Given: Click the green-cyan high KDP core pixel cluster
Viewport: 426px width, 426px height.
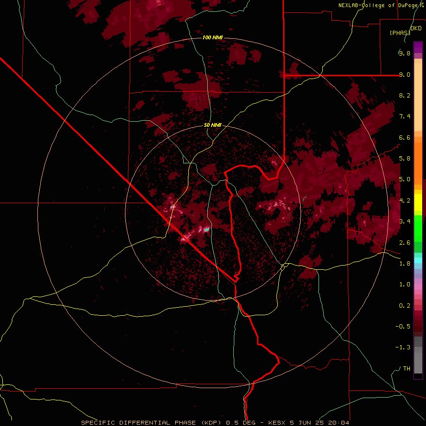Looking at the screenshot, I should coord(207,230).
